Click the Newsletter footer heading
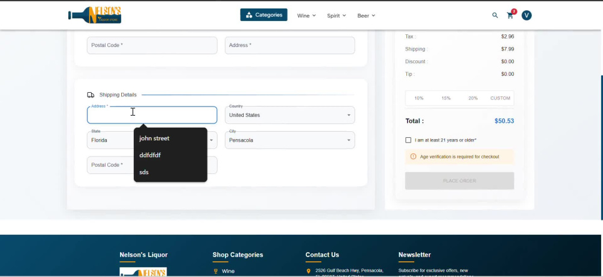Viewport: 603px width, 277px height. point(415,255)
